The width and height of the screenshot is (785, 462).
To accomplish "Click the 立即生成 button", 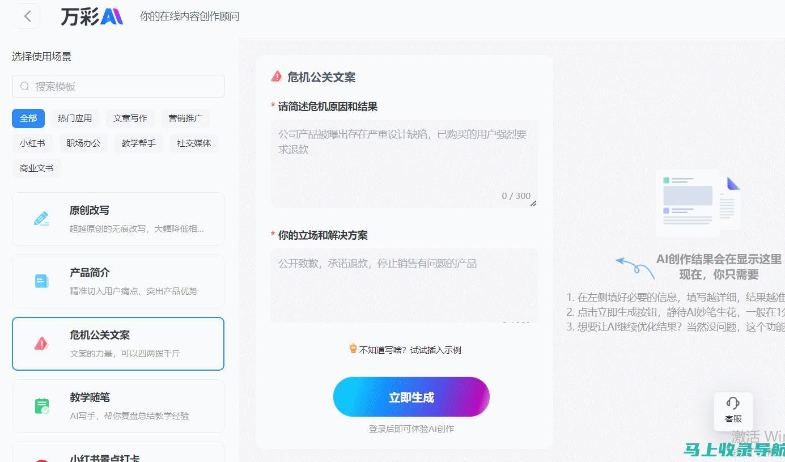I will tap(411, 397).
